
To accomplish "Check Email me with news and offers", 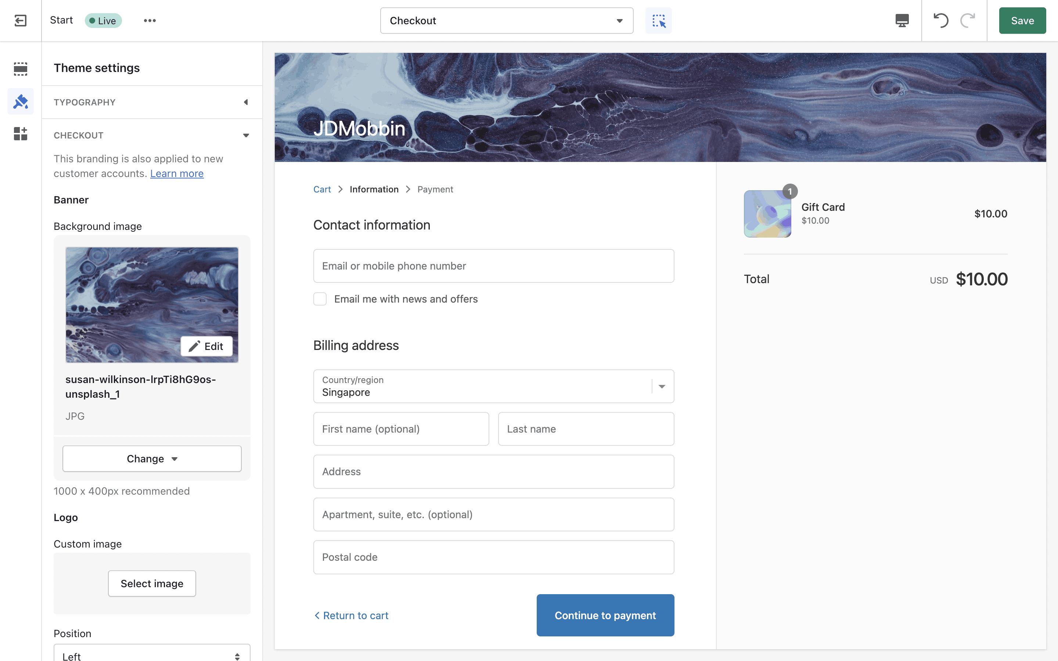I will (320, 299).
